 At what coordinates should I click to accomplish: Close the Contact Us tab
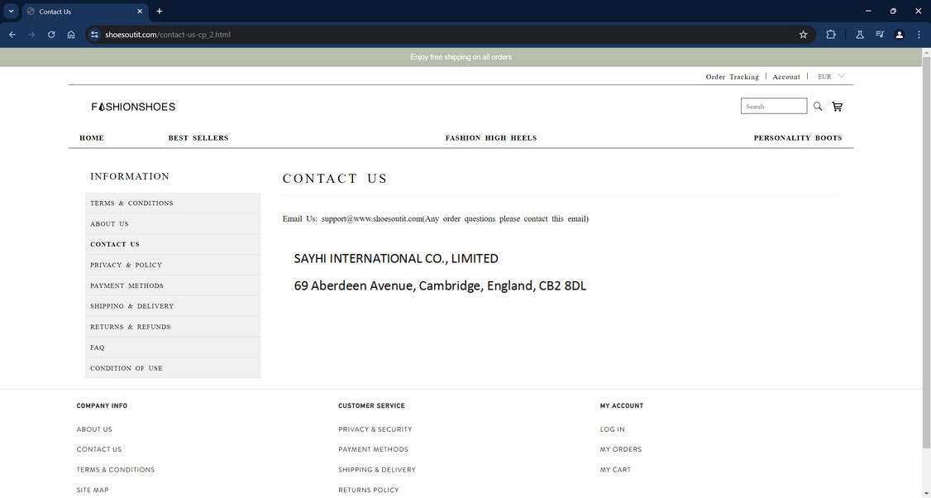click(140, 12)
